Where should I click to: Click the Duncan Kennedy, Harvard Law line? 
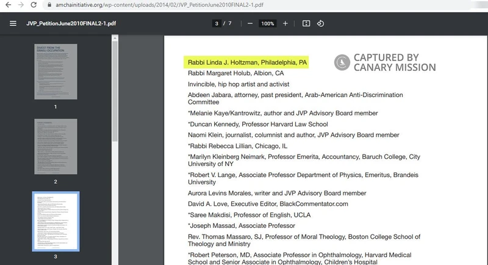pyautogui.click(x=257, y=124)
